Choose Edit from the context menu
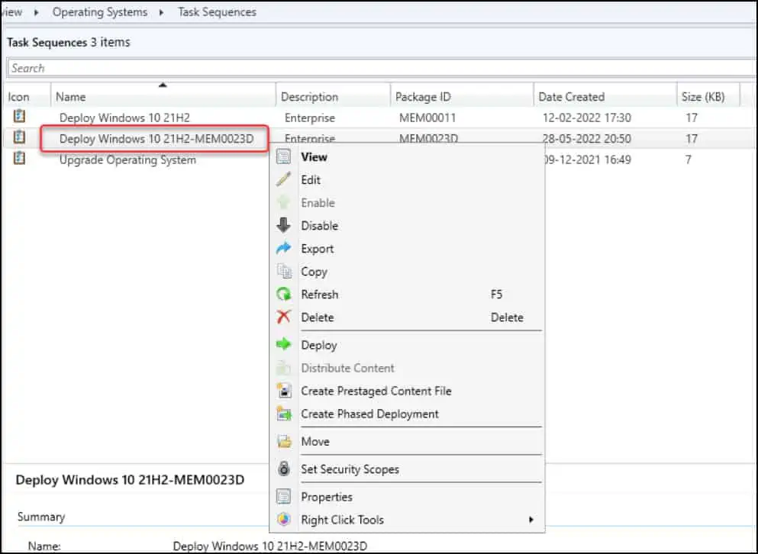758x554 pixels. tap(406, 180)
